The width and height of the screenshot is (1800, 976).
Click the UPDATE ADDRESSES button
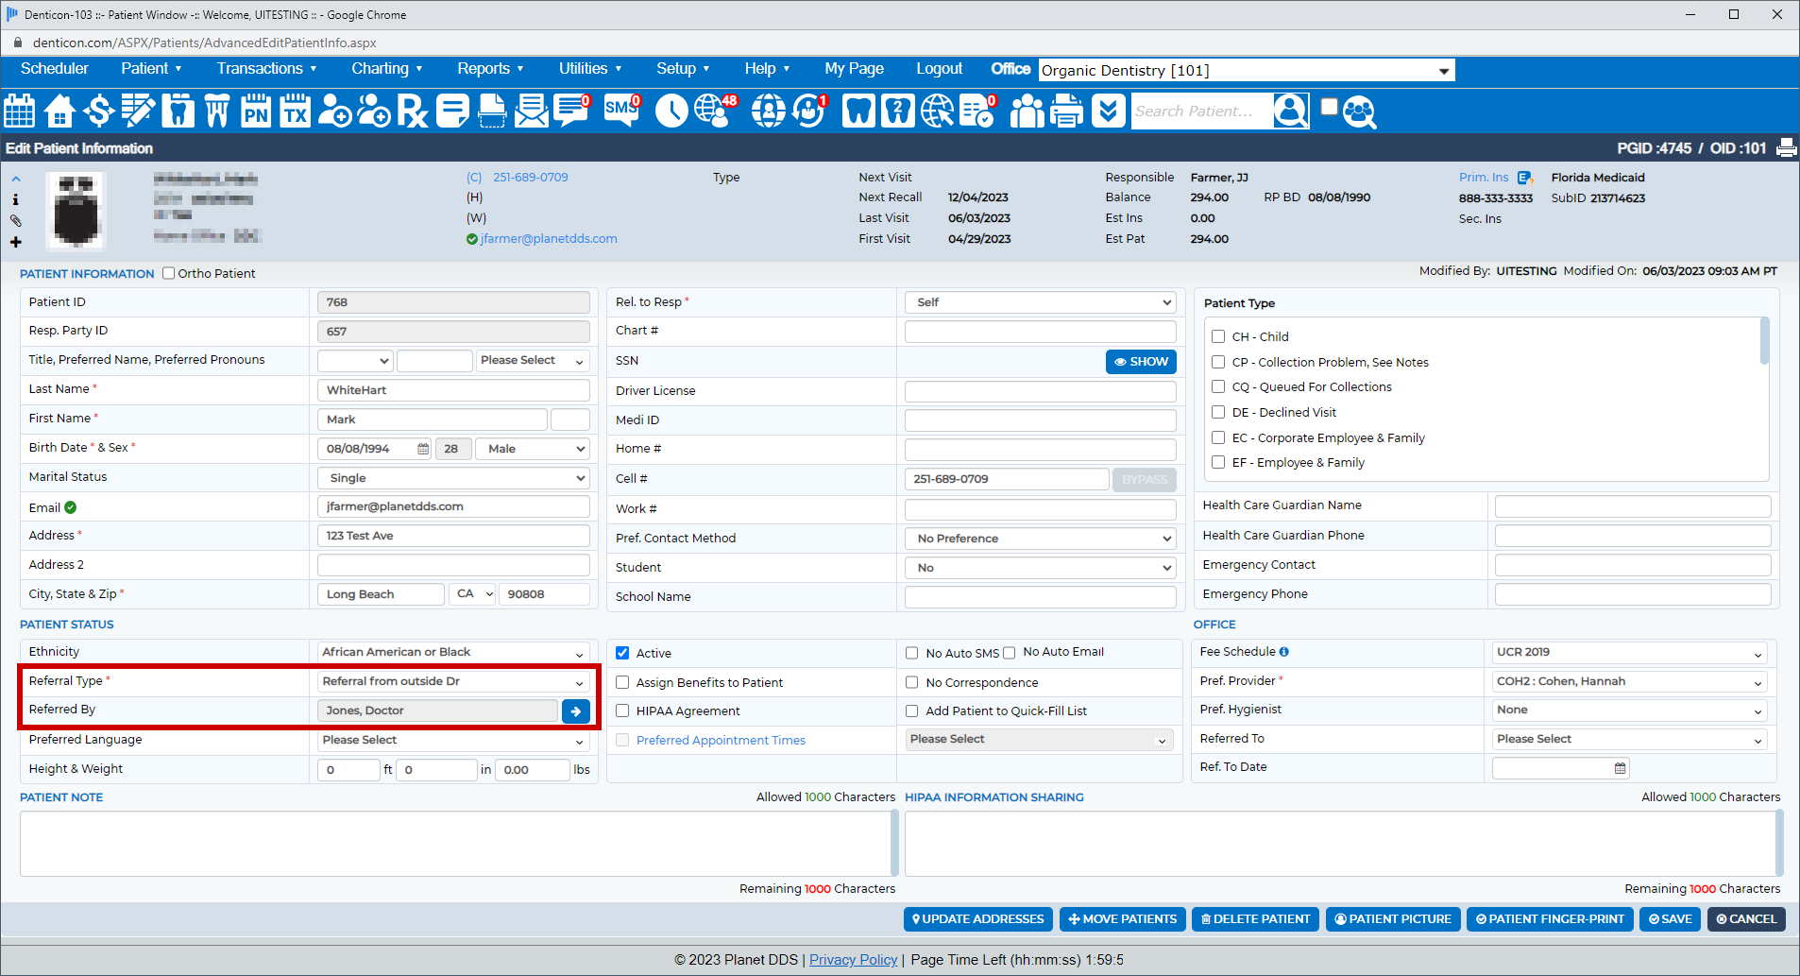[x=977, y=919]
